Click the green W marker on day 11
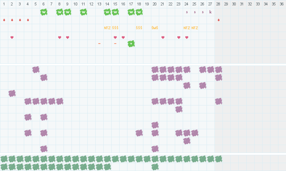The height and width of the screenshot is (171, 286). (83, 12)
